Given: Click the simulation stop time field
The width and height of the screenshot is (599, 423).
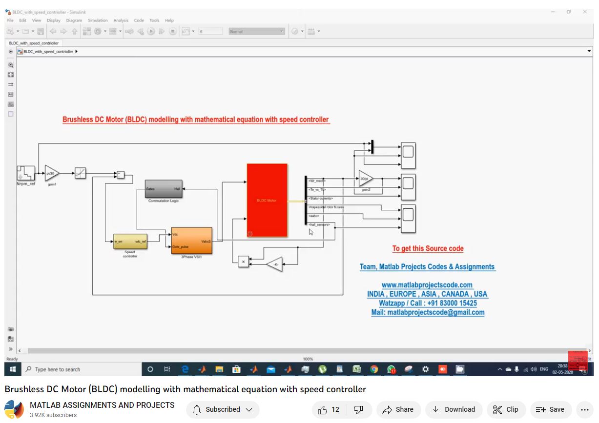Looking at the screenshot, I should click(210, 32).
